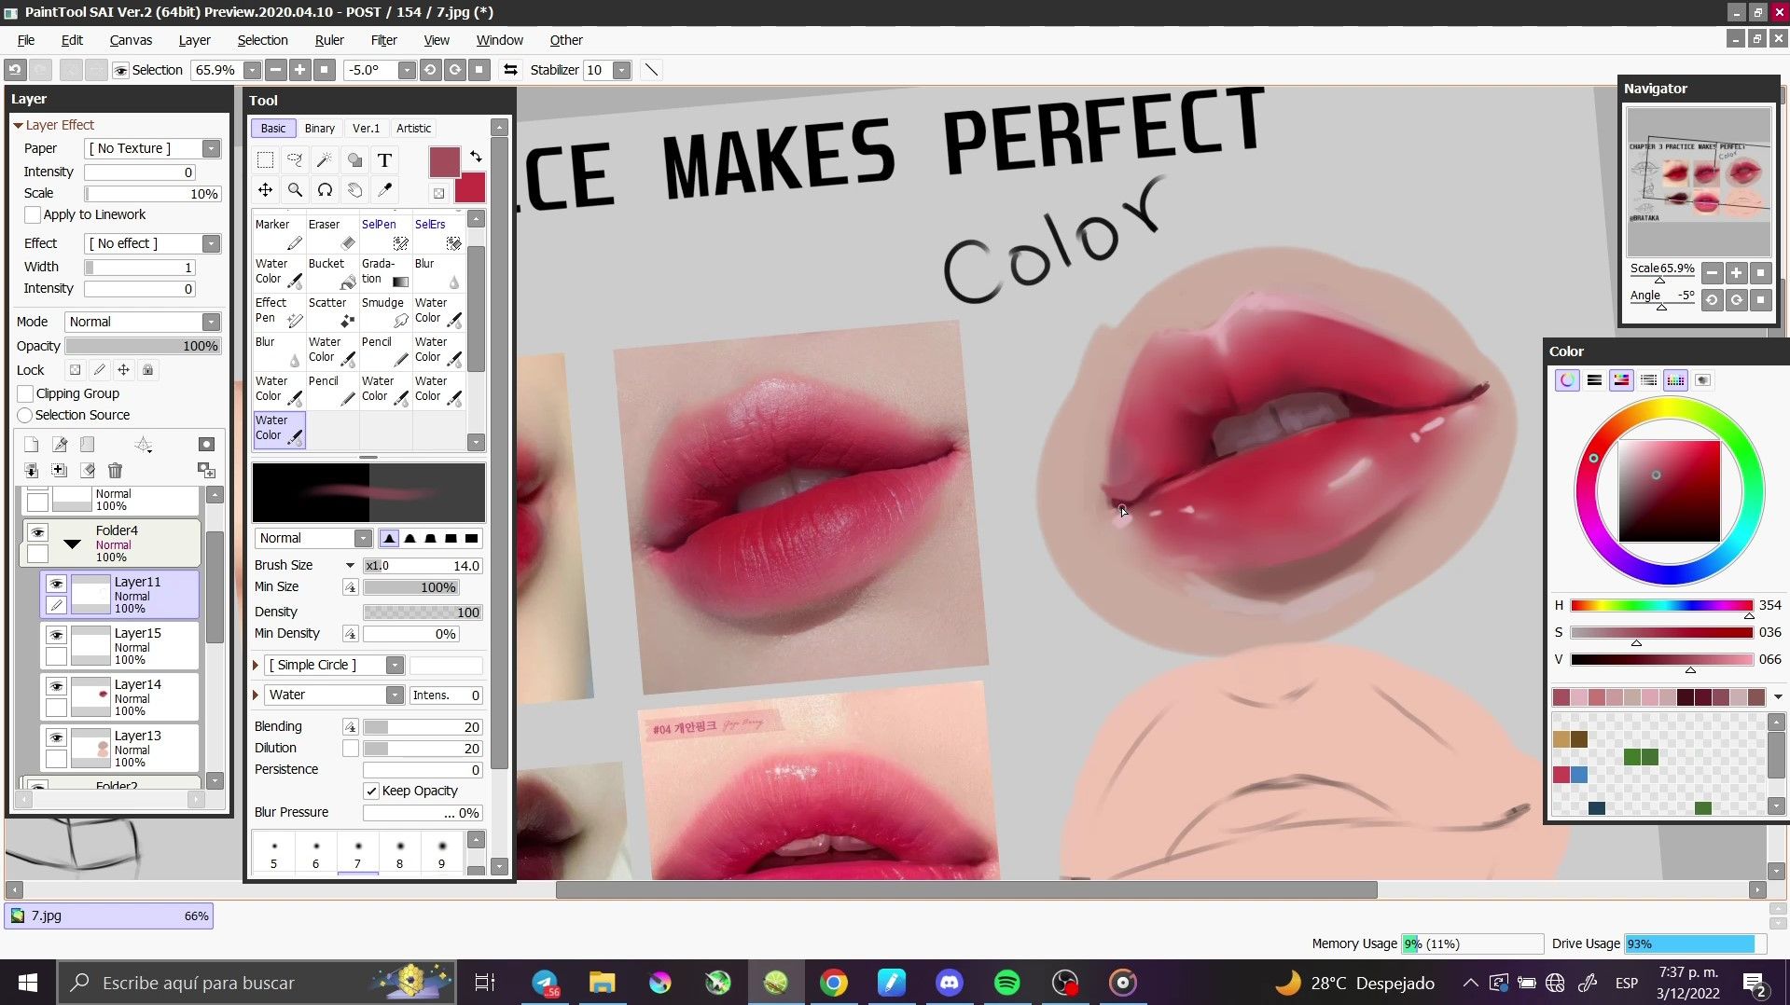Click the primary foreground color swatch
The image size is (1790, 1005).
[444, 161]
